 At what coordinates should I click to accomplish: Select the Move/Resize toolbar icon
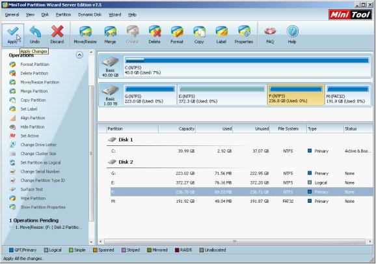click(85, 35)
